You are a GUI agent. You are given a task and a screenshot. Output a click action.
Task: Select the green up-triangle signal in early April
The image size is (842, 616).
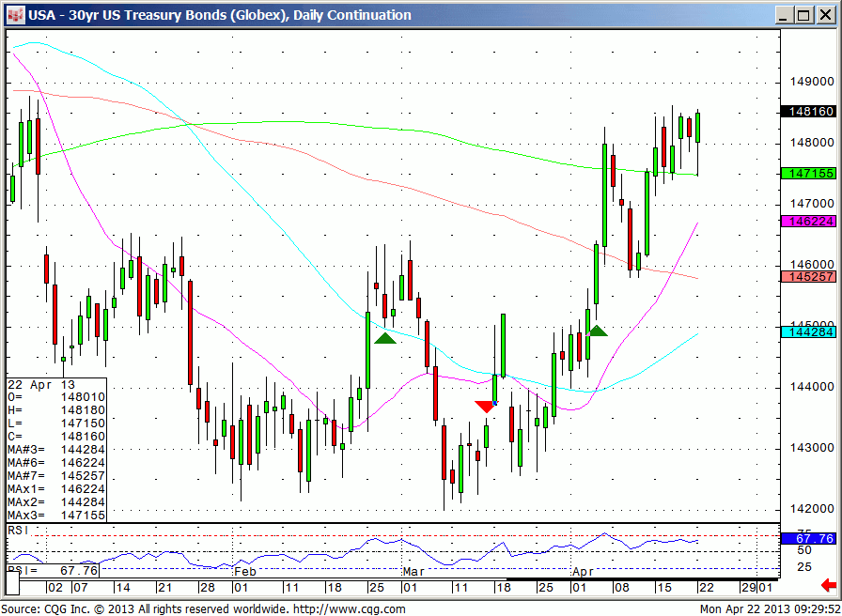tap(597, 331)
